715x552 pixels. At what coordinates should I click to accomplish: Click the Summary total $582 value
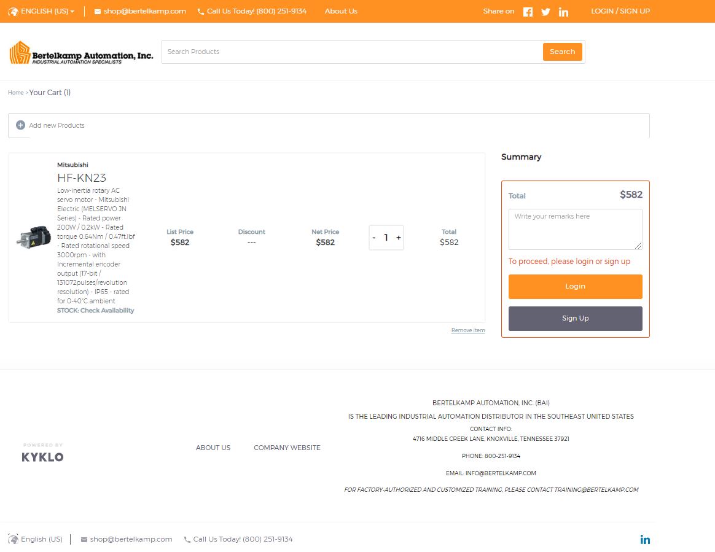[x=631, y=195]
